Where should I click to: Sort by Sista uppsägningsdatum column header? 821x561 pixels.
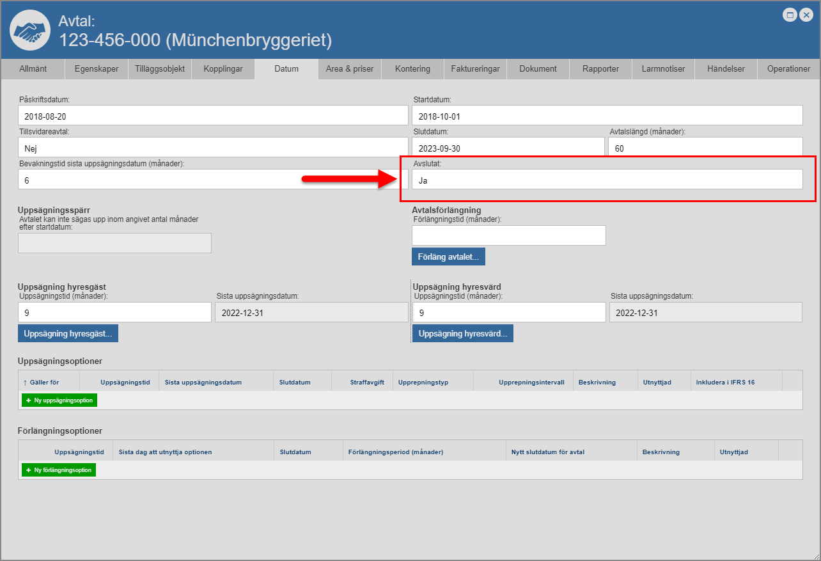[203, 383]
